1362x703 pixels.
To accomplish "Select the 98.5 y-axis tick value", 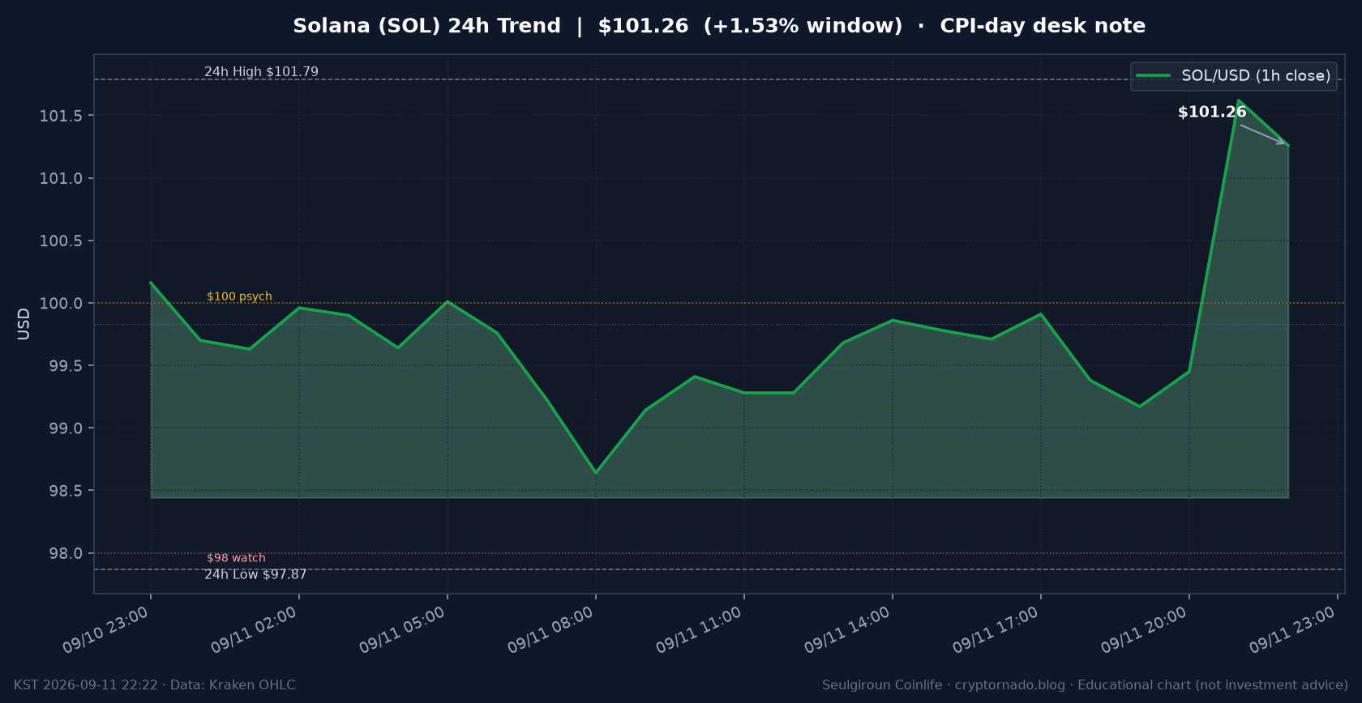I will (x=66, y=491).
